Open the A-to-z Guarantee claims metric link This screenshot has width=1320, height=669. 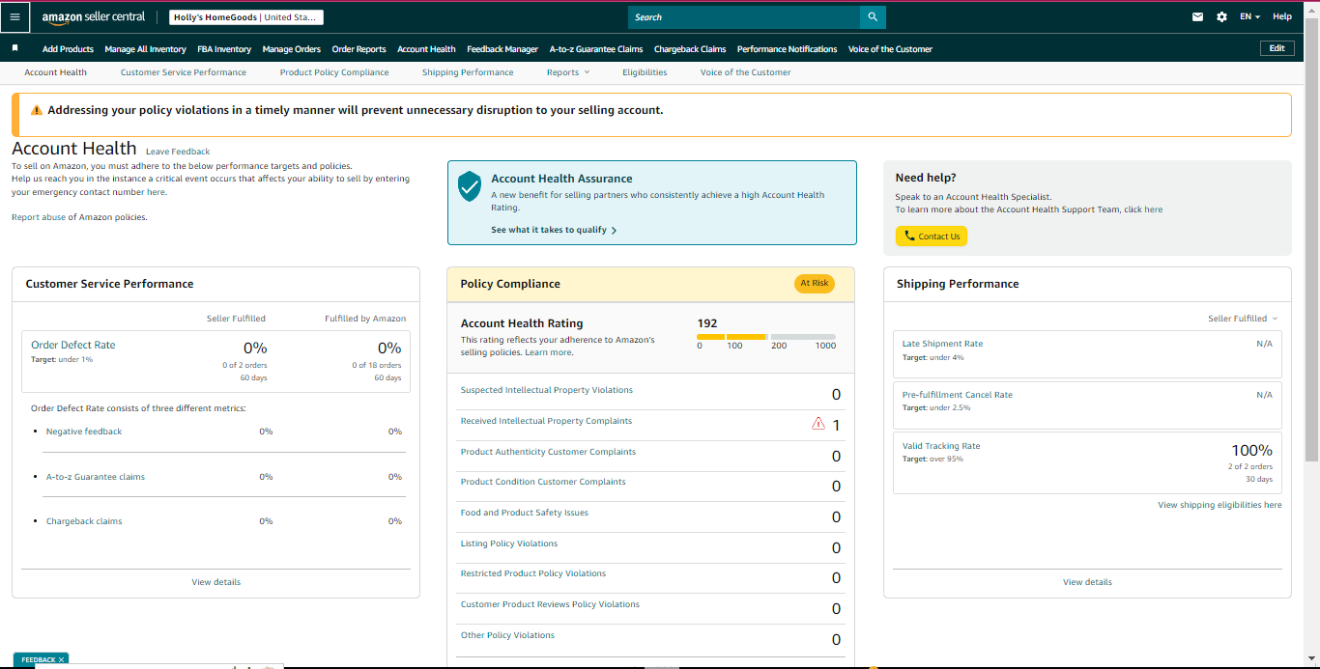[x=96, y=477]
